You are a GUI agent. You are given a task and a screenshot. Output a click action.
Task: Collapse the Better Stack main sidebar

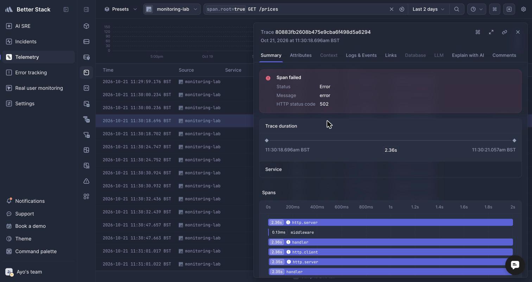pos(66,10)
